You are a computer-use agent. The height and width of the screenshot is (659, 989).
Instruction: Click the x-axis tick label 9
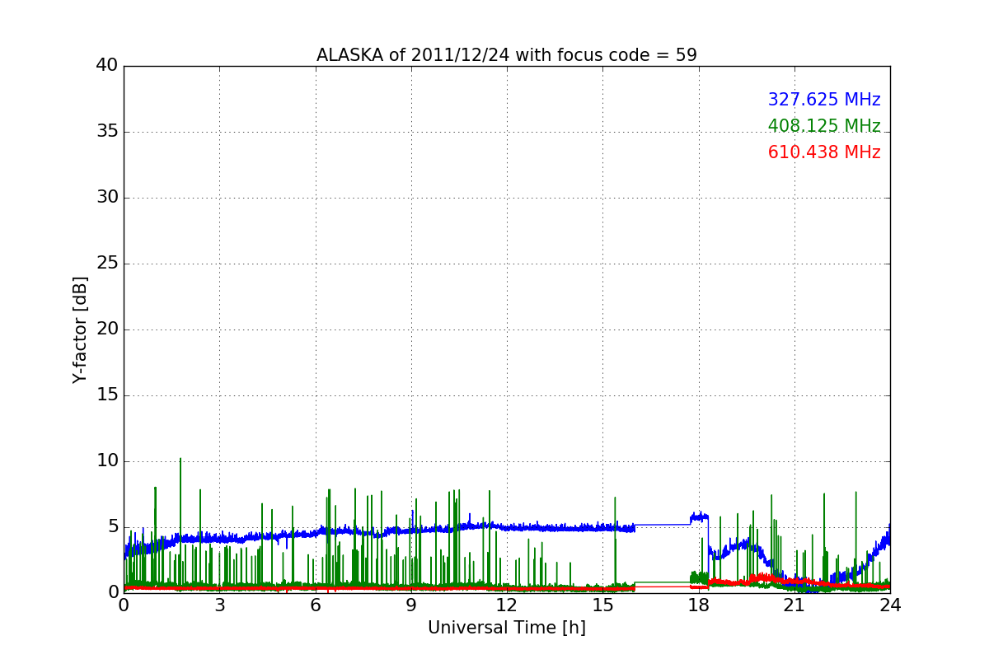(x=411, y=605)
